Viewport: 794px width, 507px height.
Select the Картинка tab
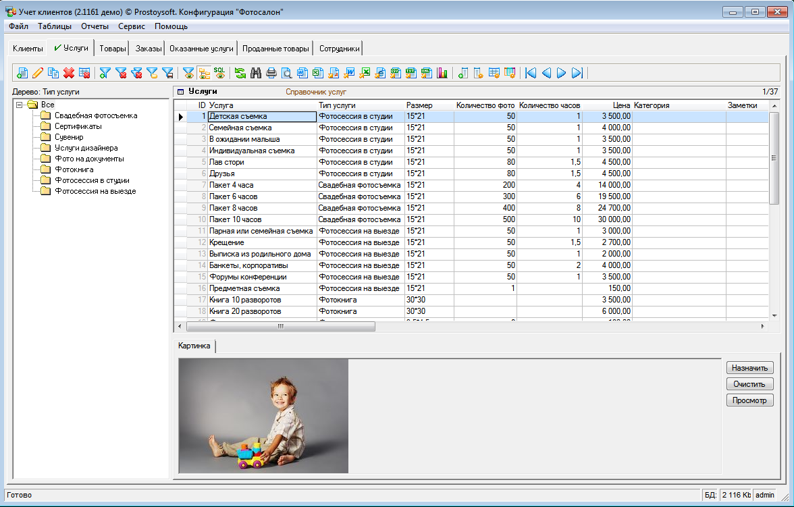pyautogui.click(x=194, y=346)
